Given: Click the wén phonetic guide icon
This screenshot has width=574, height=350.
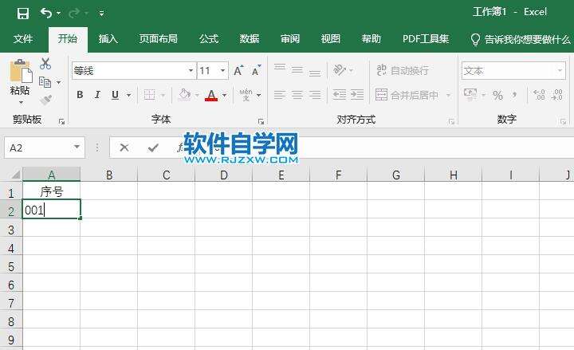Looking at the screenshot, I should point(246,95).
